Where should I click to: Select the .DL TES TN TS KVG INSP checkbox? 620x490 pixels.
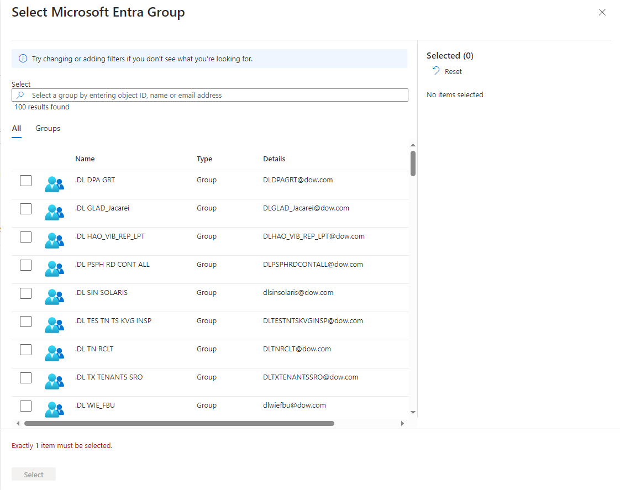click(25, 322)
